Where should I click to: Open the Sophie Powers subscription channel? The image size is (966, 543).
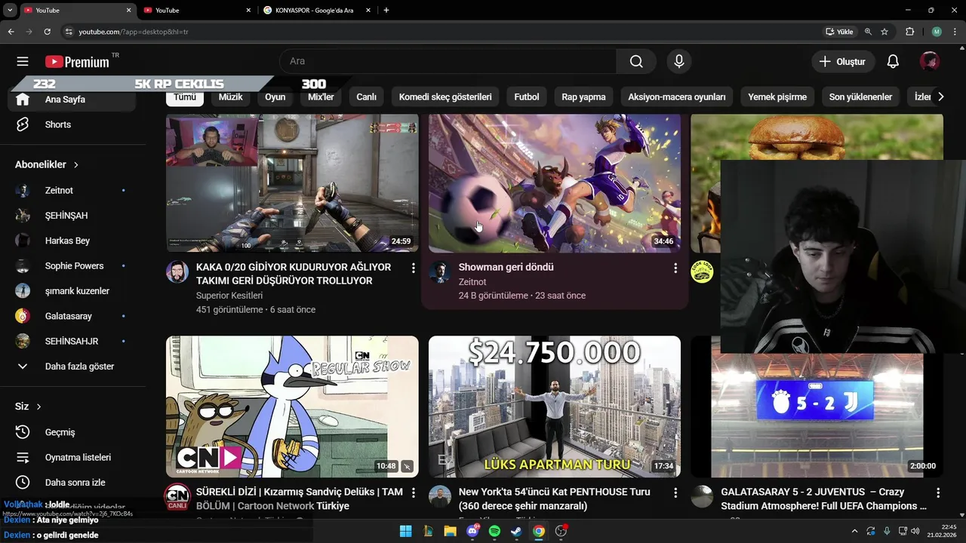pos(72,265)
